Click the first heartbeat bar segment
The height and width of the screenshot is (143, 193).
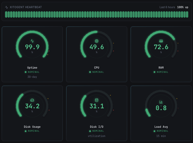(x=6, y=14)
